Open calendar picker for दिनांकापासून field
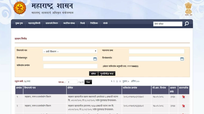The image size is (204, 114). click(x=95, y=59)
